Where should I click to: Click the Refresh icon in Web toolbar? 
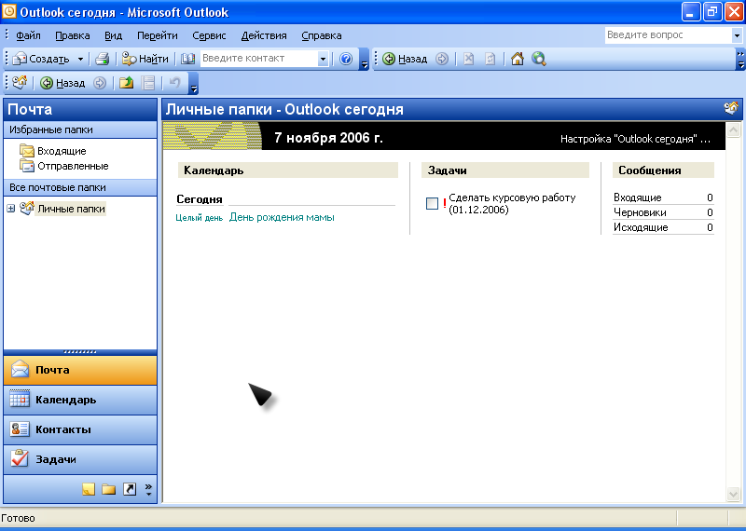click(x=490, y=59)
